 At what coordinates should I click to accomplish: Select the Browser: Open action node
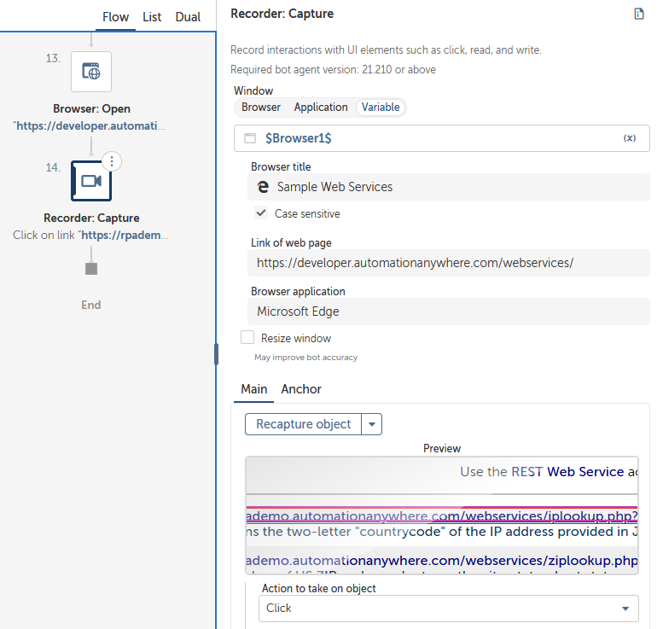91,72
